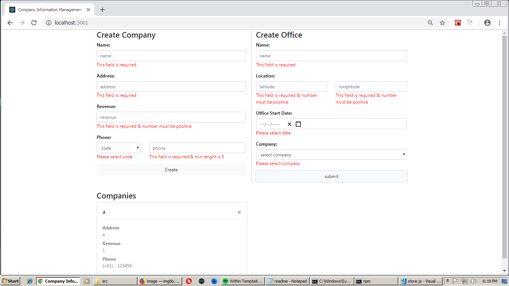
Task: Show hidden system tray icons
Action: click(x=448, y=281)
